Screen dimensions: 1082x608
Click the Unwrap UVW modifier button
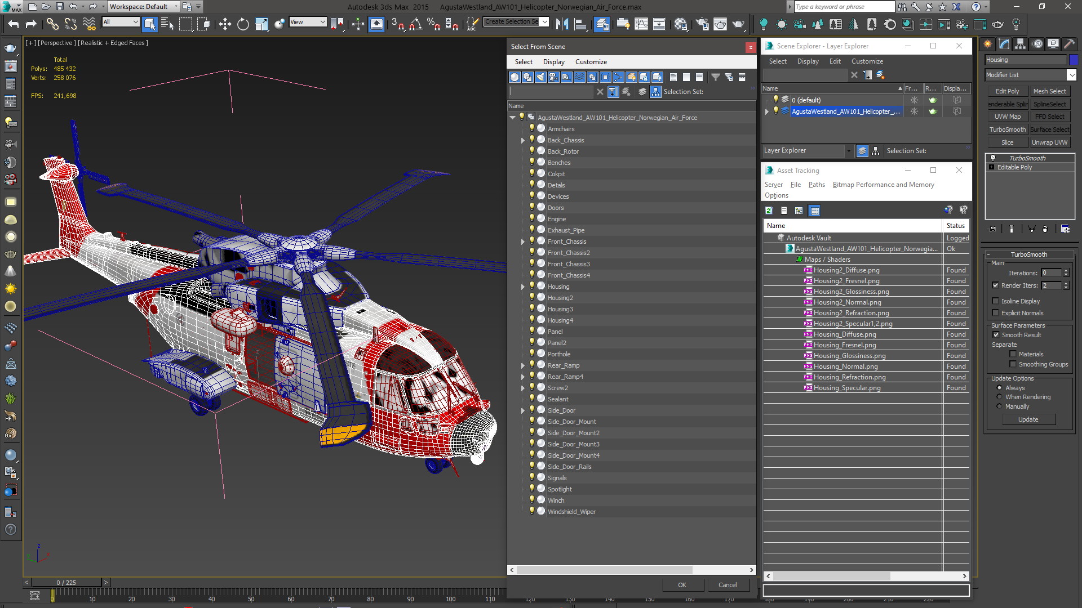[1049, 142]
